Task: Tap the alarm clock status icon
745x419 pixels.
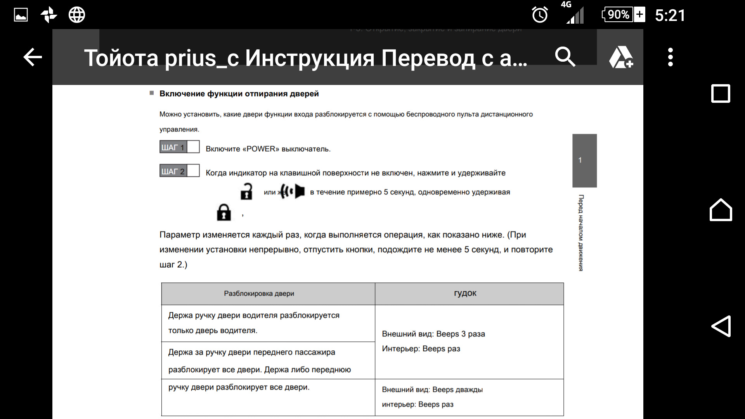Action: (x=539, y=15)
